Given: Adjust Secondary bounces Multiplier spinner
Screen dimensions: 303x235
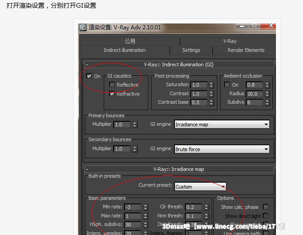Looking at the screenshot, I should pyautogui.click(x=135, y=149).
